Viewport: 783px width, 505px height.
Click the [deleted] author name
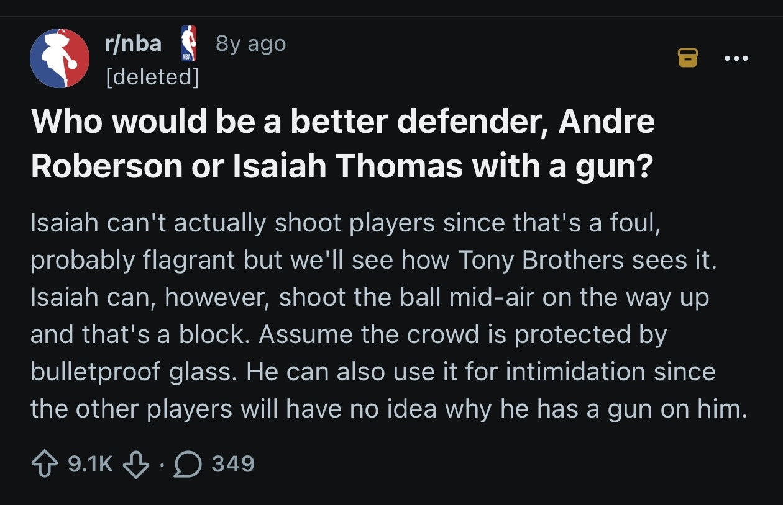coord(152,77)
